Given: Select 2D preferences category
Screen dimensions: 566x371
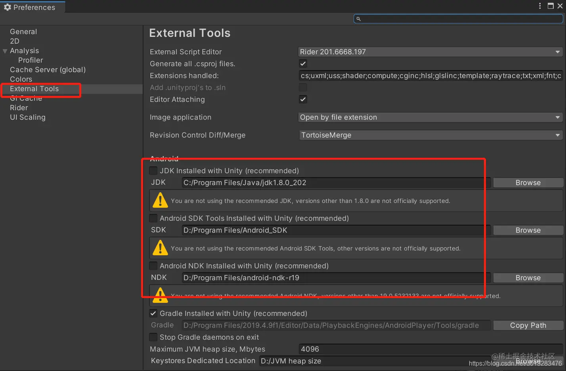Looking at the screenshot, I should coord(15,41).
